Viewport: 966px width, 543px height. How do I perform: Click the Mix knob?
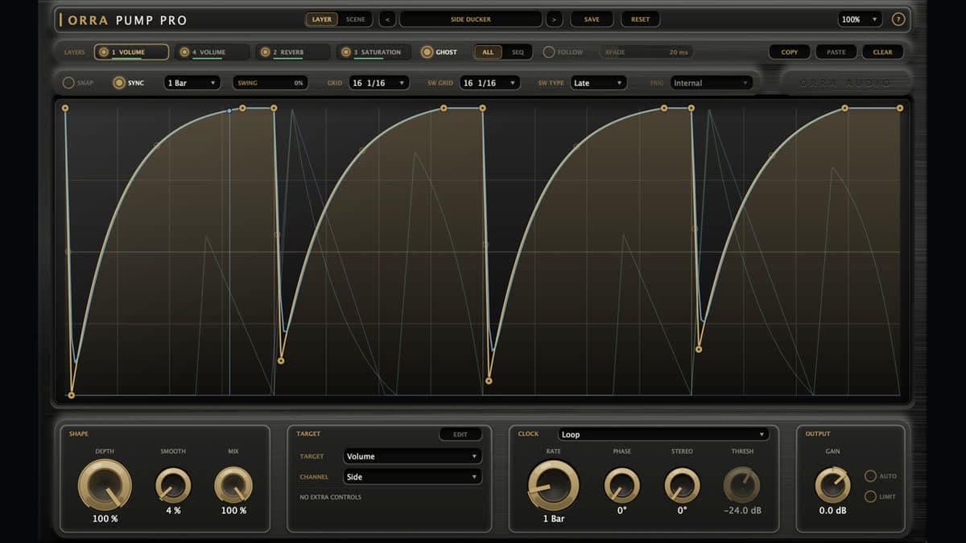click(233, 486)
